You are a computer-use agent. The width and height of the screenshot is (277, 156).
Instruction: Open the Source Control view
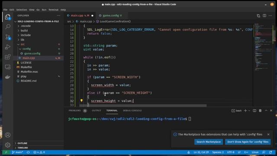point(8,37)
